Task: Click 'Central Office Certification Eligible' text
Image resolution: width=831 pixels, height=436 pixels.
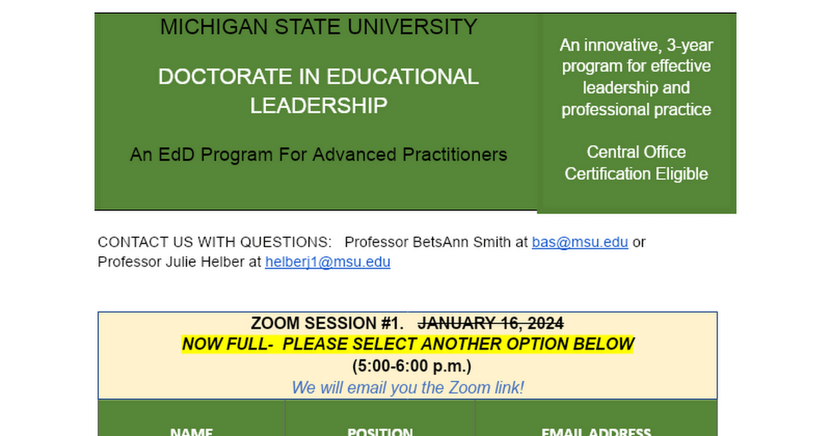Action: click(636, 163)
